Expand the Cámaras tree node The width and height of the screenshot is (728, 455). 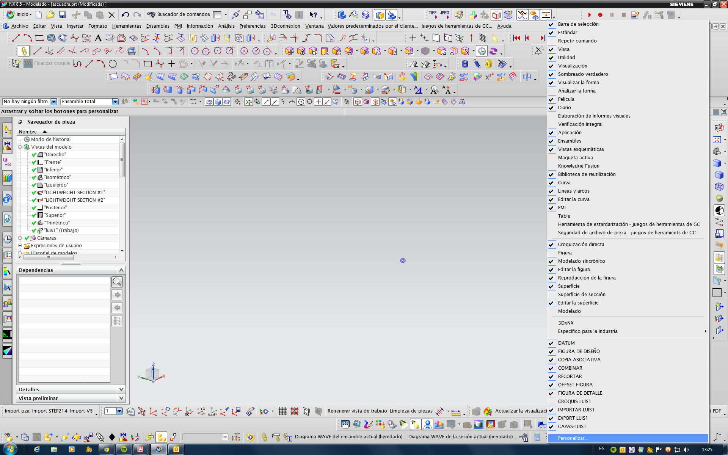(x=20, y=238)
